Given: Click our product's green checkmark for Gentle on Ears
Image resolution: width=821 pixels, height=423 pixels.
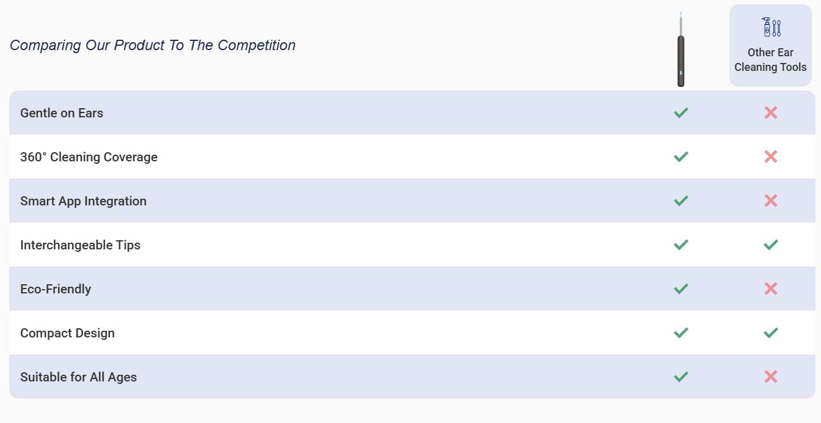Looking at the screenshot, I should coord(681,112).
